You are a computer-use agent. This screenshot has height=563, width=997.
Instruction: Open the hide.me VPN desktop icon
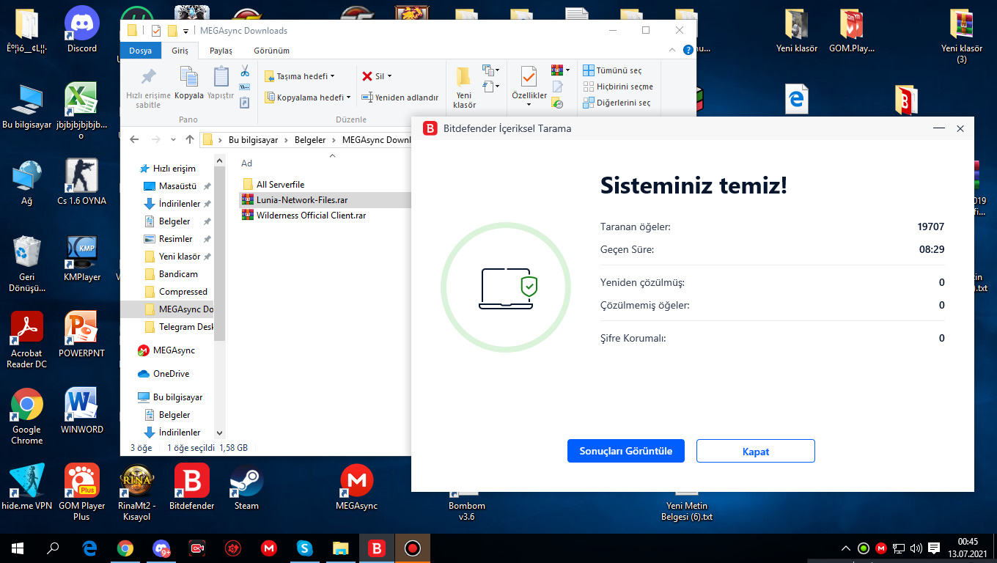point(27,487)
